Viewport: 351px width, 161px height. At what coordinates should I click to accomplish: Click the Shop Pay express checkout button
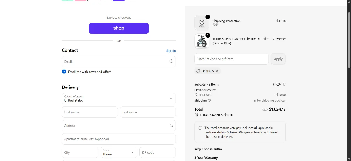pos(119,28)
